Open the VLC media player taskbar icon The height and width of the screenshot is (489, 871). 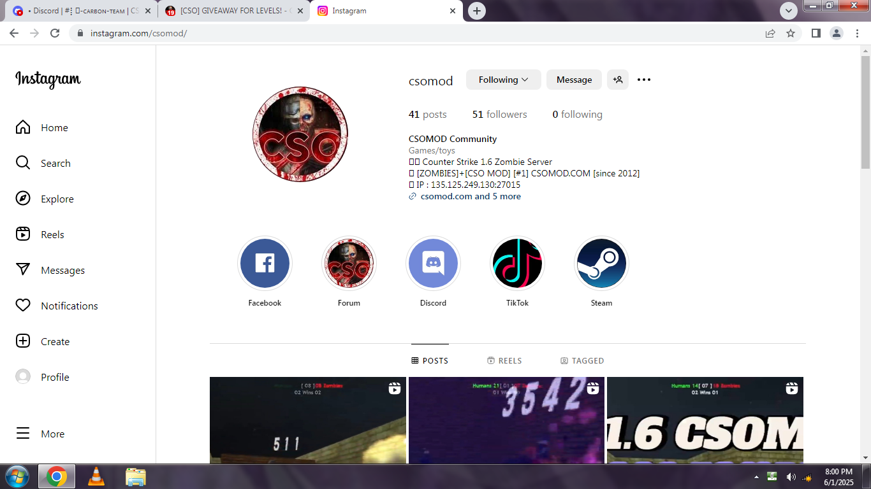[96, 476]
